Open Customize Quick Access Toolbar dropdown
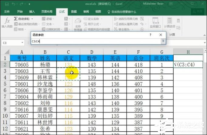207x135 pixels. (29, 4)
